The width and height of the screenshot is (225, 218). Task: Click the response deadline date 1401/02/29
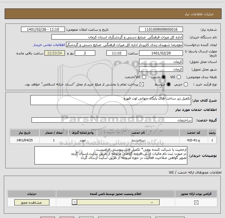click(x=161, y=53)
